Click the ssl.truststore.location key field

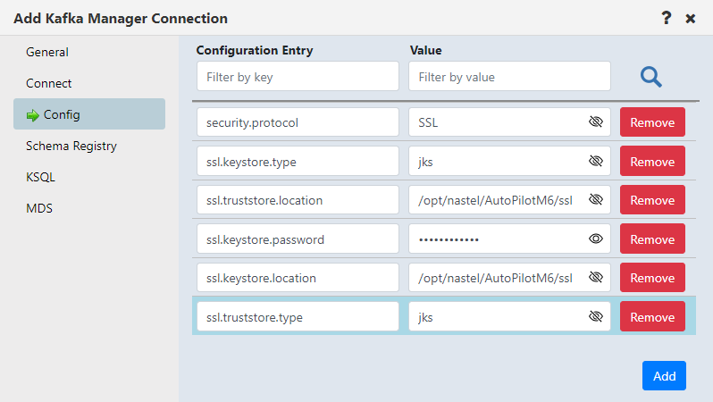tap(298, 199)
